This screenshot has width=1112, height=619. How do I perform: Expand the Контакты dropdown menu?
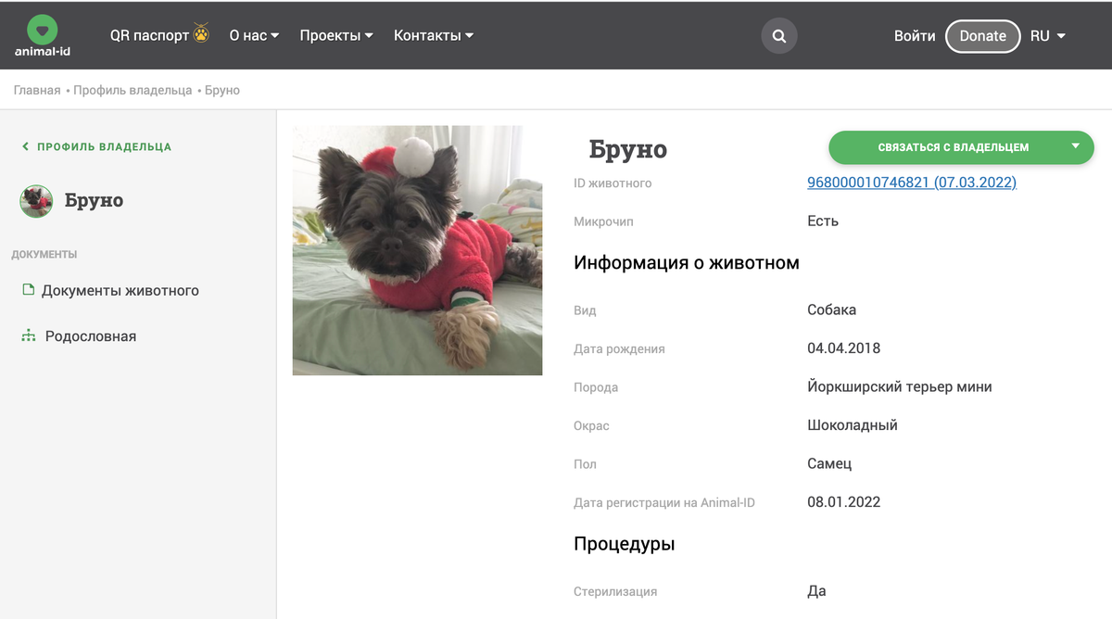click(x=434, y=35)
